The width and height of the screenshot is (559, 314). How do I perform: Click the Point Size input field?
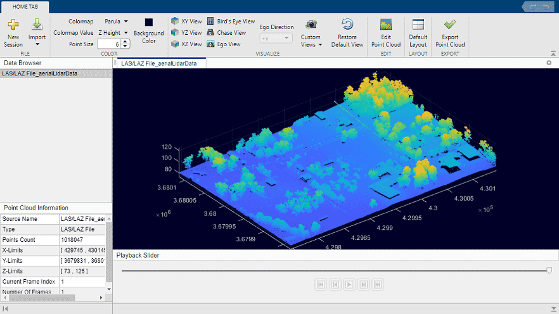tap(108, 44)
